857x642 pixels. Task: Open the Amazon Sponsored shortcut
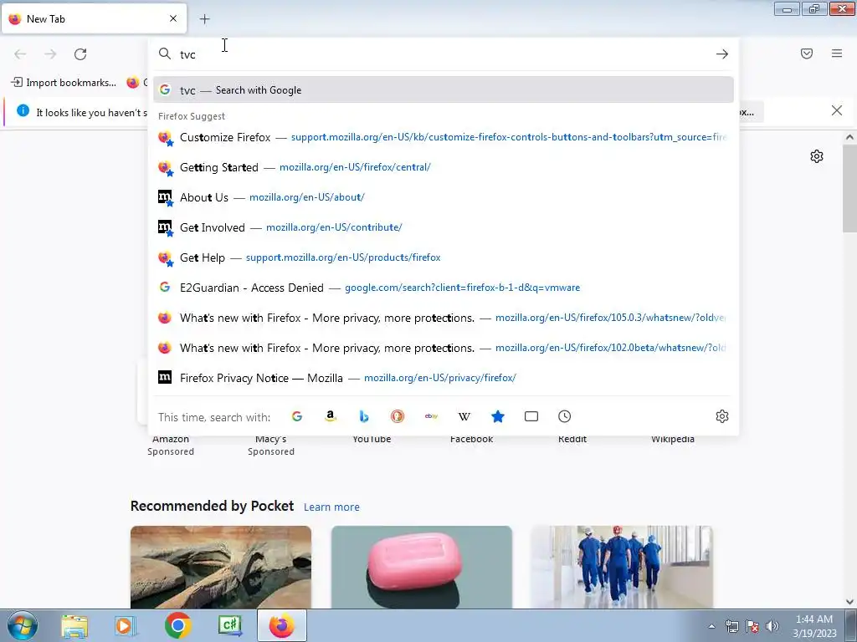[x=171, y=445]
